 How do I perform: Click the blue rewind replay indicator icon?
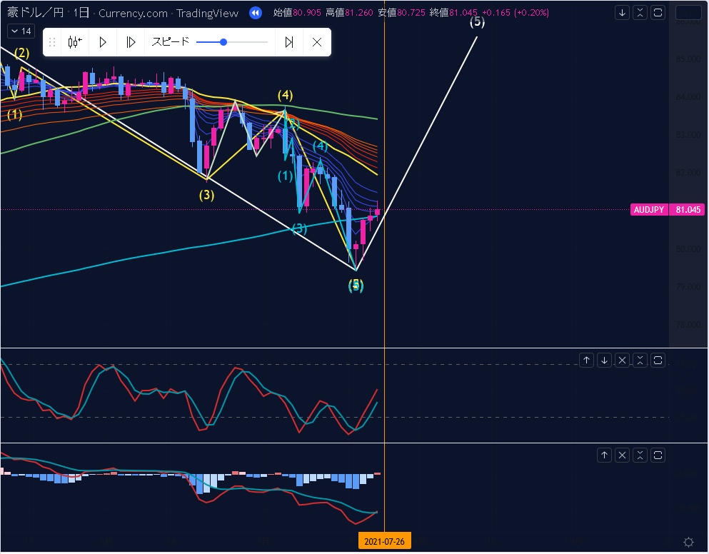pos(256,13)
